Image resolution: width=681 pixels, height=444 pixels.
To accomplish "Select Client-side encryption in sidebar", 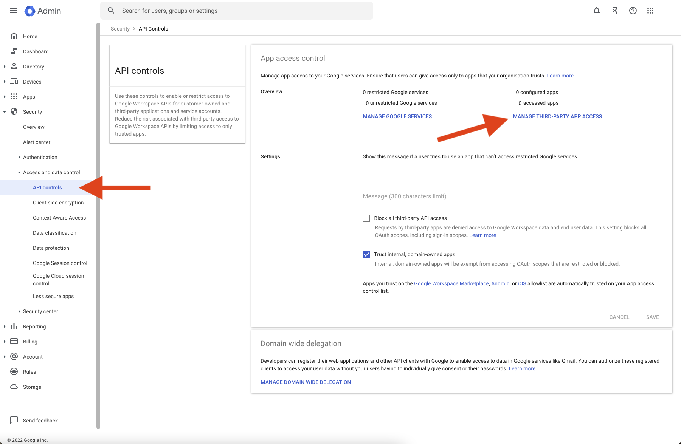I will (x=58, y=203).
